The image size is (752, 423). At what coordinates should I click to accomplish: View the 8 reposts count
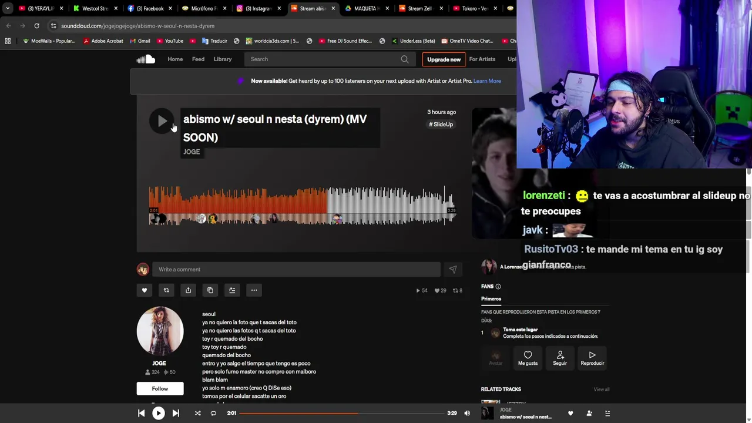pyautogui.click(x=458, y=290)
